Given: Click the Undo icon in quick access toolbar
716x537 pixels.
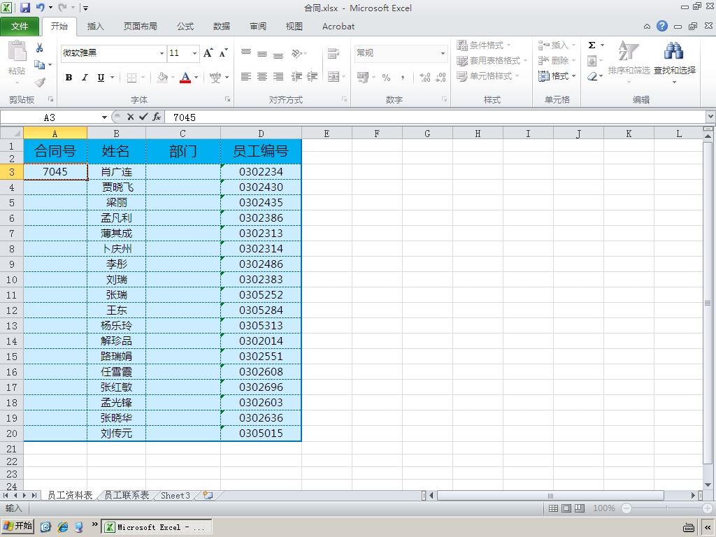Looking at the screenshot, I should point(41,7).
